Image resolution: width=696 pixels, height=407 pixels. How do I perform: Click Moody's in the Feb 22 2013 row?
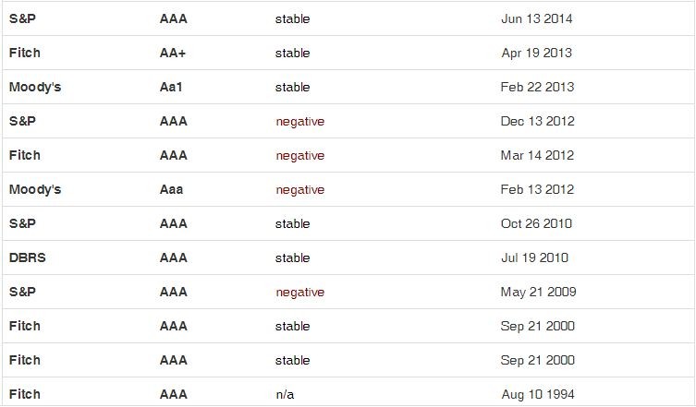point(34,87)
